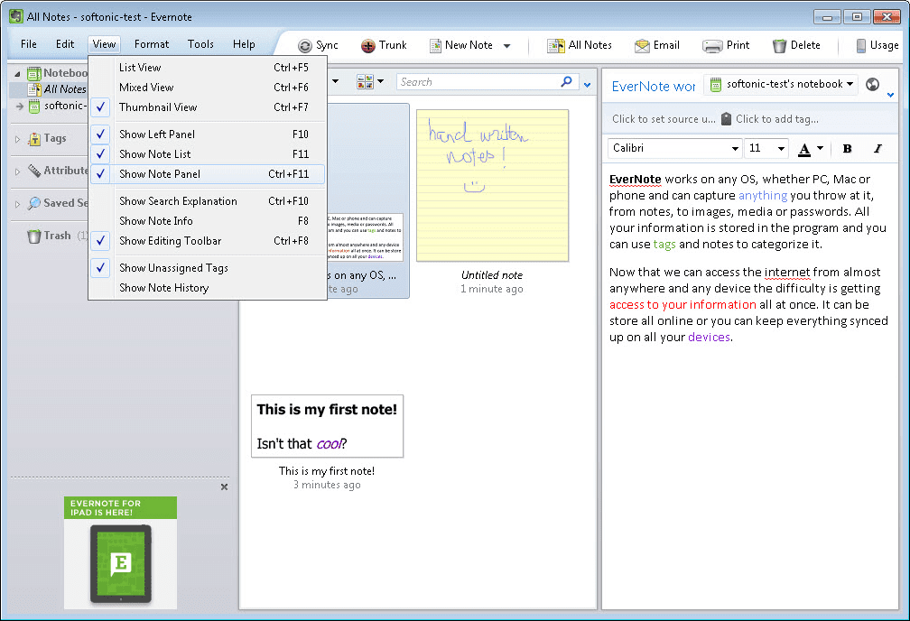Create a note with New Note icon
The width and height of the screenshot is (910, 621).
click(x=435, y=46)
